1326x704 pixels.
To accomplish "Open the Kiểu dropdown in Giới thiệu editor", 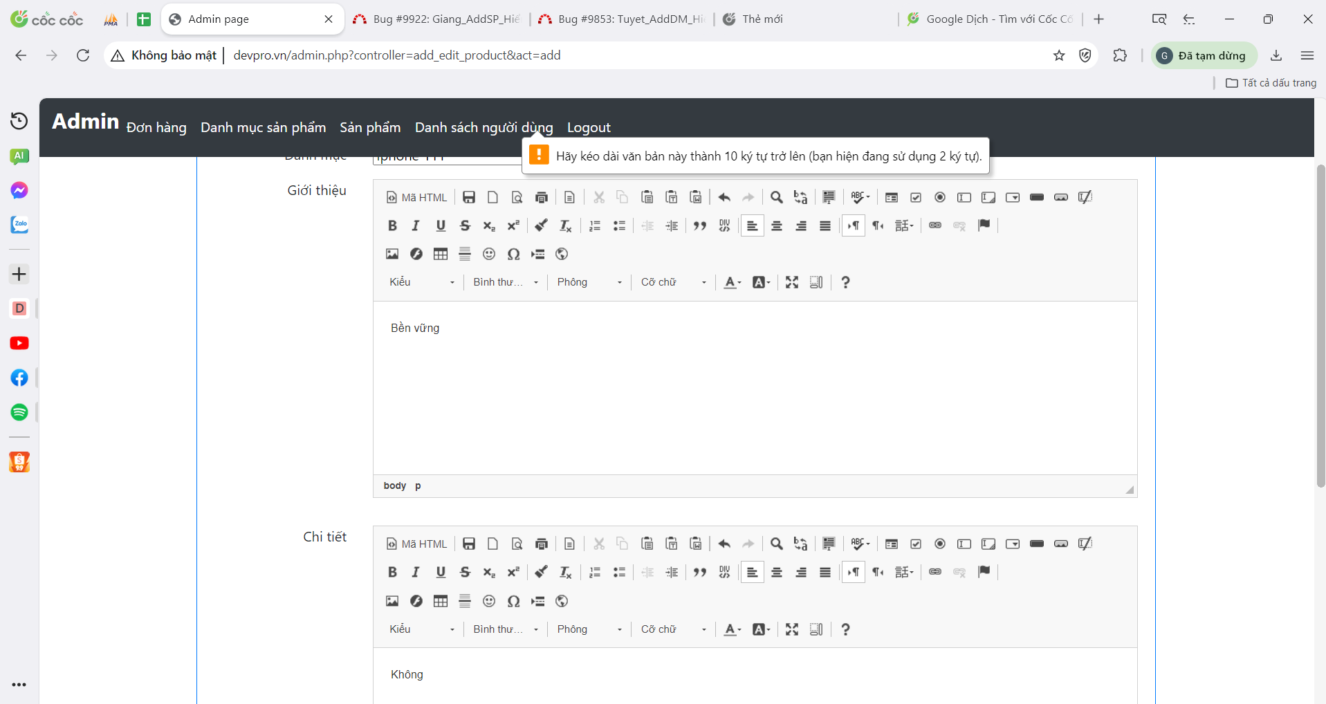I will tap(422, 282).
